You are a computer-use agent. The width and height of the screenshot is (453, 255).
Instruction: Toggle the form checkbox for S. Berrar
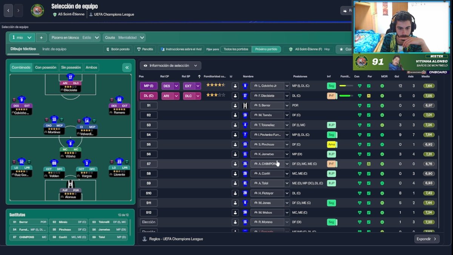[x=369, y=106]
